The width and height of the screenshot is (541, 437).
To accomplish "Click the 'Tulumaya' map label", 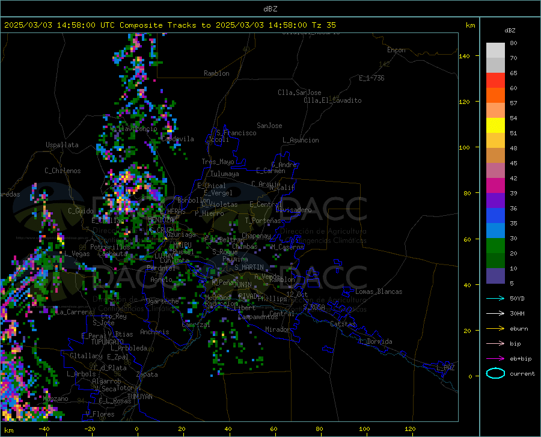I will 224,174.
